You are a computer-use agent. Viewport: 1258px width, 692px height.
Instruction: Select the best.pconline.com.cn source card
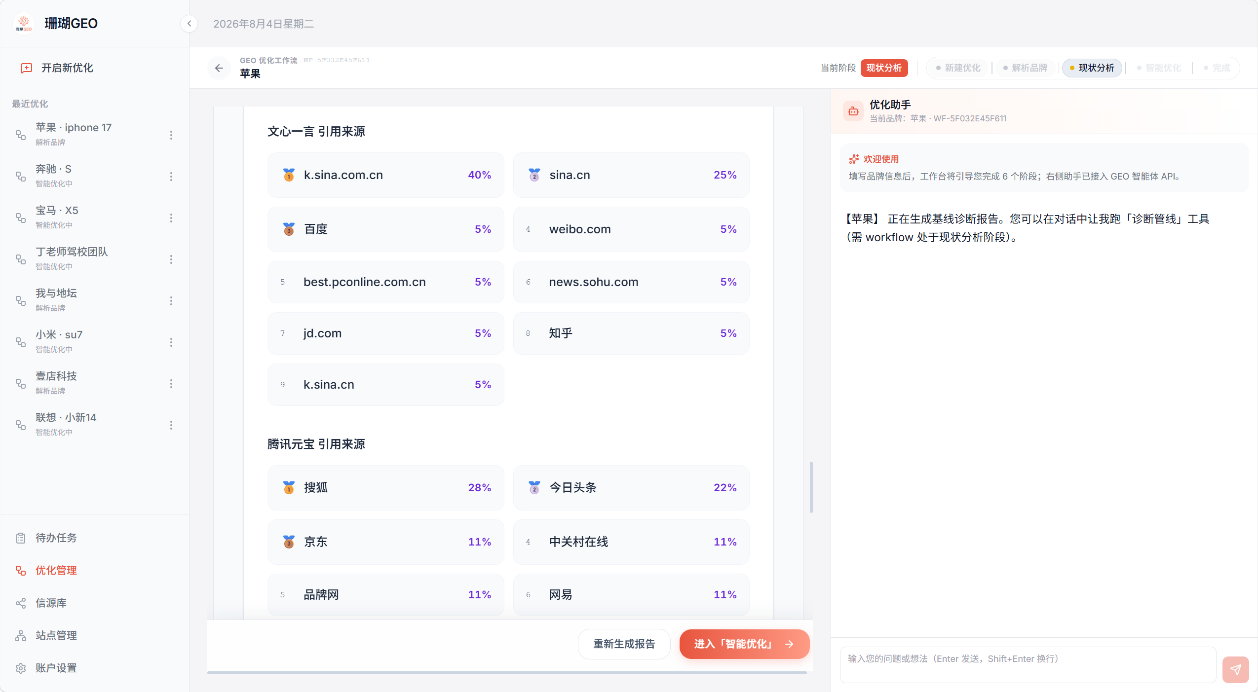pos(386,282)
